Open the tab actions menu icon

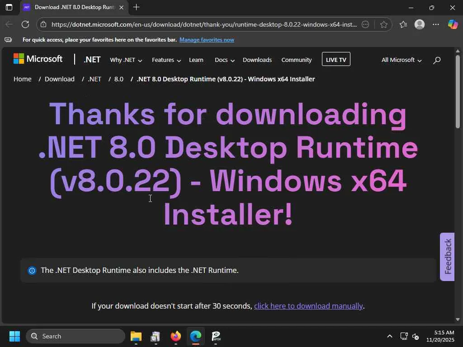point(9,7)
